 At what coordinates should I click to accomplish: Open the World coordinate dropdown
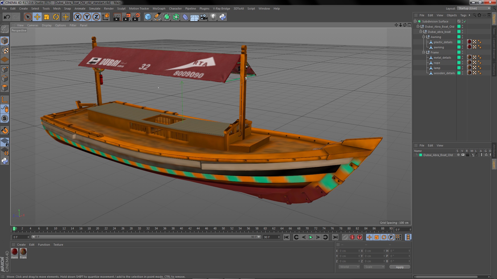coord(349,267)
